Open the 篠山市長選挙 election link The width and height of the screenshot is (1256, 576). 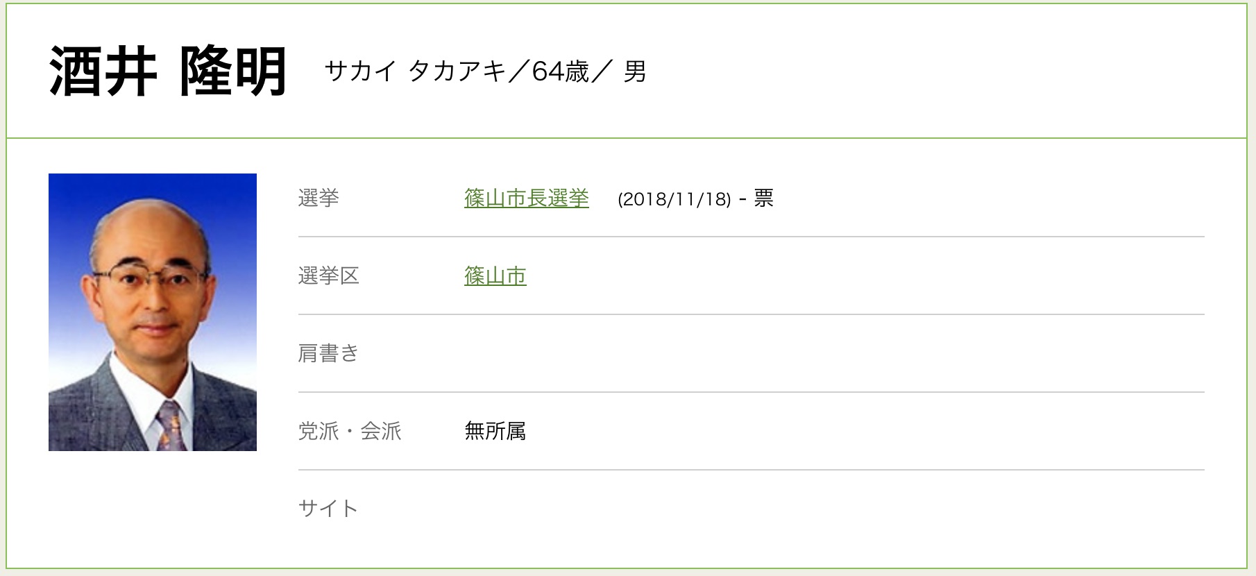(527, 198)
